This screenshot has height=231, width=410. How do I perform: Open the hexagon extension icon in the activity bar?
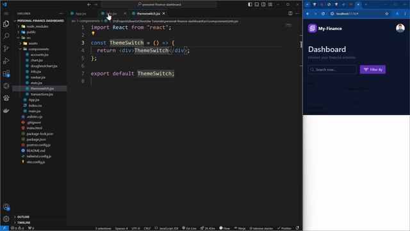(6, 85)
